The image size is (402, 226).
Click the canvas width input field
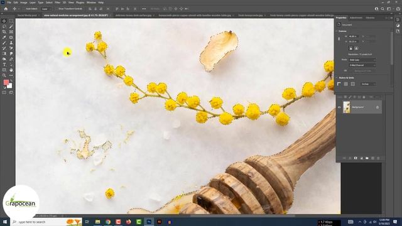[x=353, y=36]
